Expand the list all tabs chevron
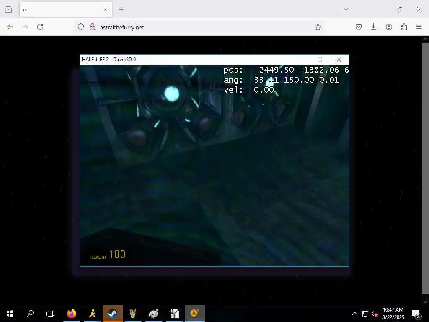 346,9
